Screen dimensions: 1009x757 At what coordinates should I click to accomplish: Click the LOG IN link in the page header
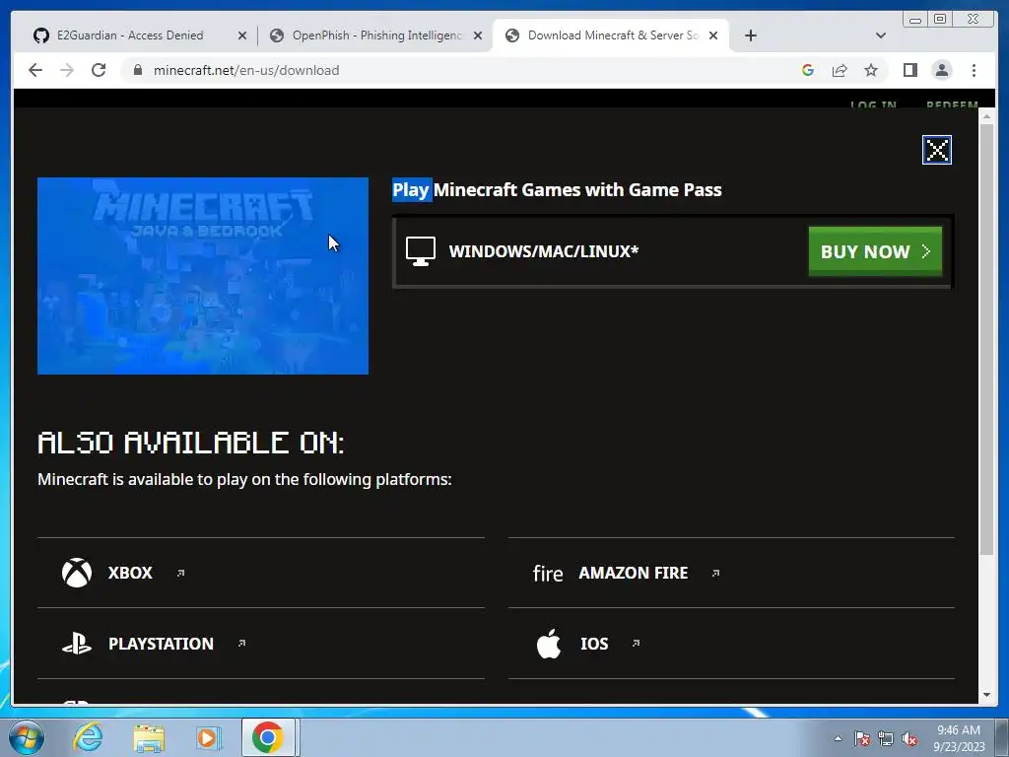tap(873, 104)
